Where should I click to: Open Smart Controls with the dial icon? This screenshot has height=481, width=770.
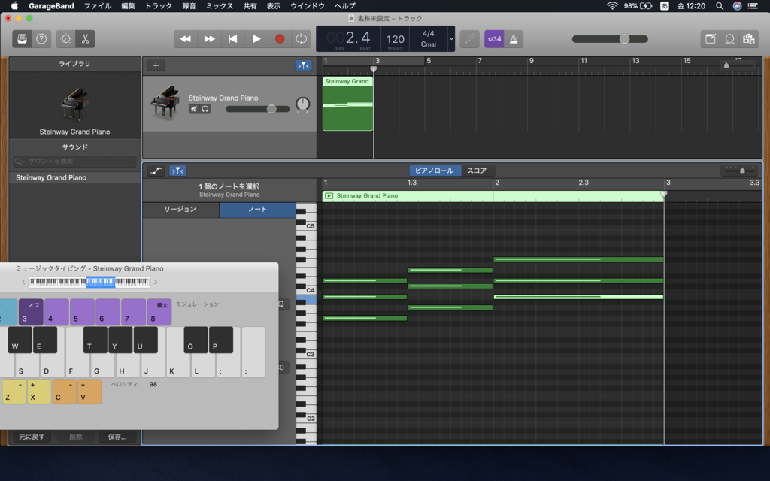click(x=64, y=38)
